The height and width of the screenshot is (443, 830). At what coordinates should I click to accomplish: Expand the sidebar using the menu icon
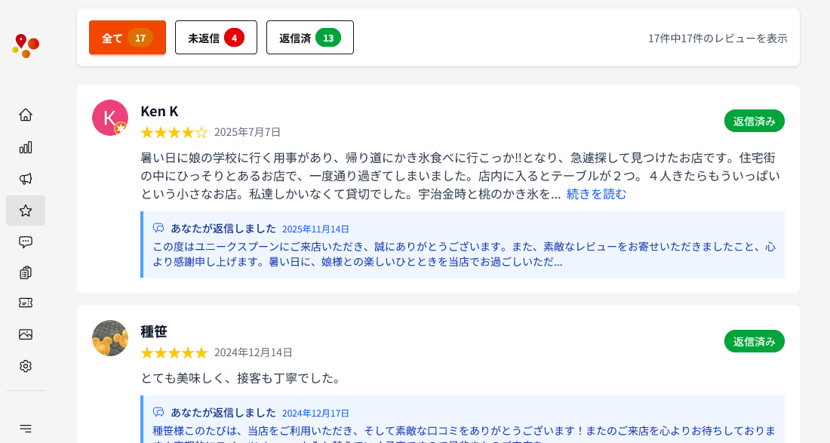click(26, 428)
